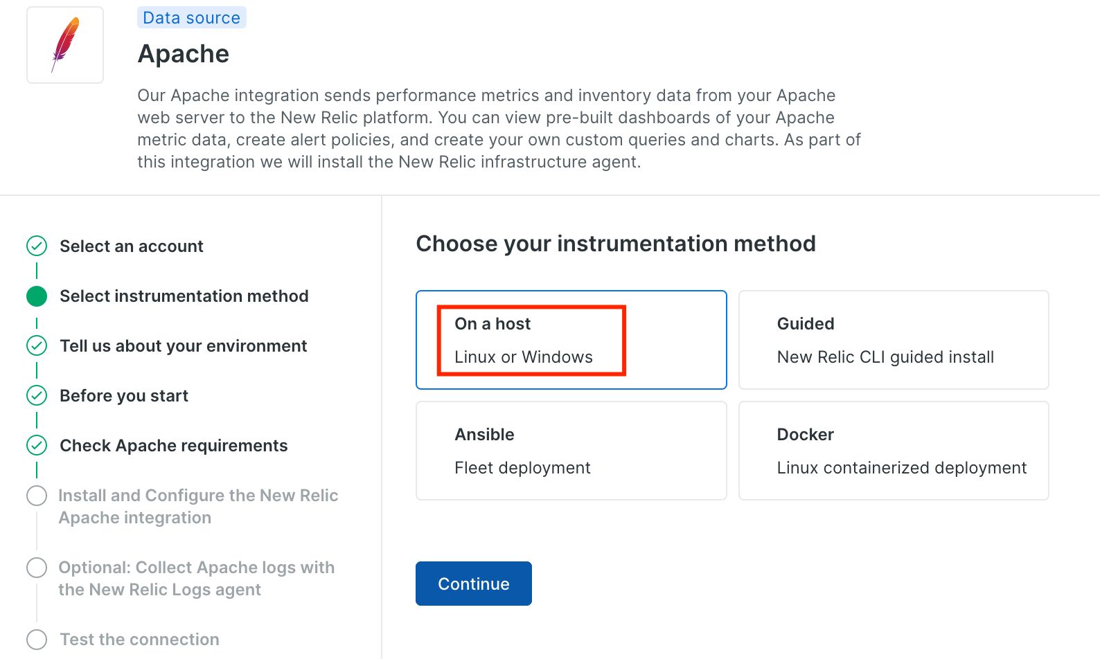
Task: Click the Apache page title
Action: (x=184, y=54)
